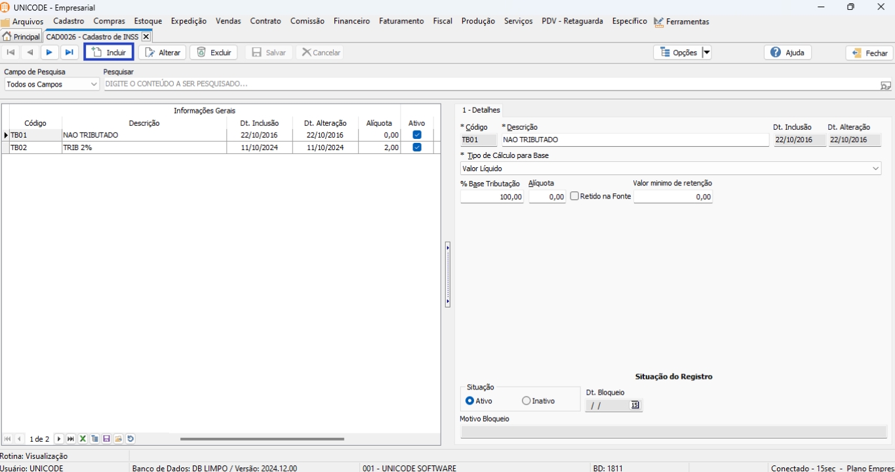The height and width of the screenshot is (472, 895).
Task: Toggle Ativo checkbox for TRIB 2% row
Action: pos(416,147)
